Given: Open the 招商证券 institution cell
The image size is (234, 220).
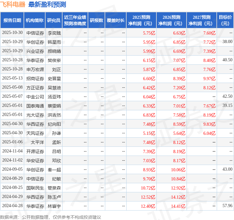Looking at the screenshot, I should coord(35,78).
